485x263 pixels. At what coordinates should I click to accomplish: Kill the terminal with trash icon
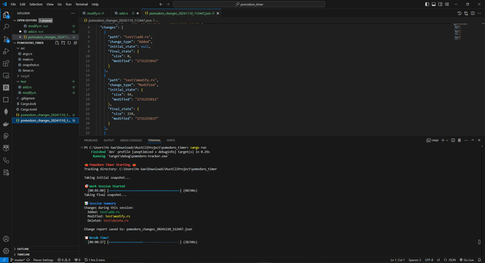coord(459,141)
